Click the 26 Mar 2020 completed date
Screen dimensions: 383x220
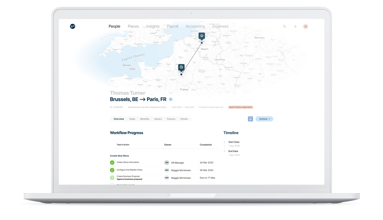pyautogui.click(x=206, y=170)
